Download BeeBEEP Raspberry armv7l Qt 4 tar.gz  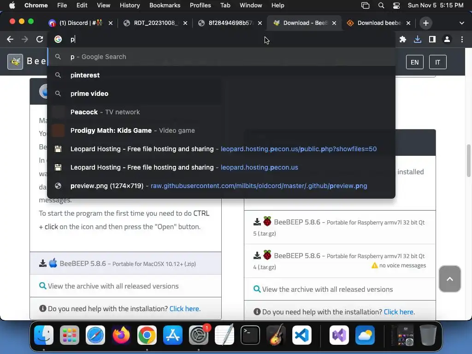340,261
